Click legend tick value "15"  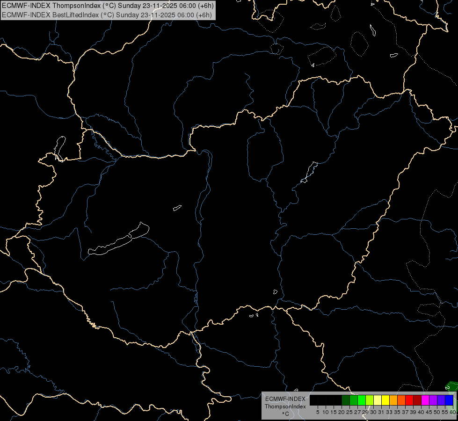334,412
